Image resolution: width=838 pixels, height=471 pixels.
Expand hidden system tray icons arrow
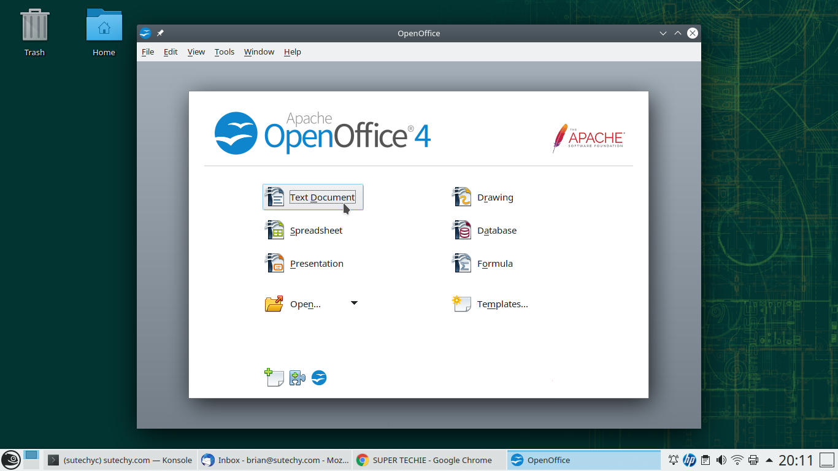point(769,460)
